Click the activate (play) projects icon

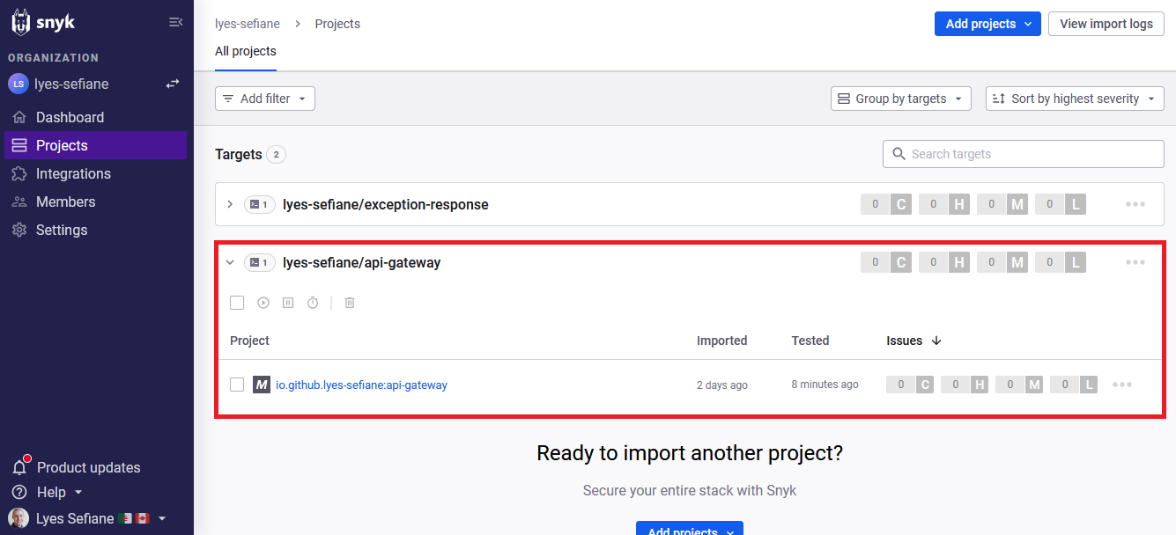tap(263, 303)
